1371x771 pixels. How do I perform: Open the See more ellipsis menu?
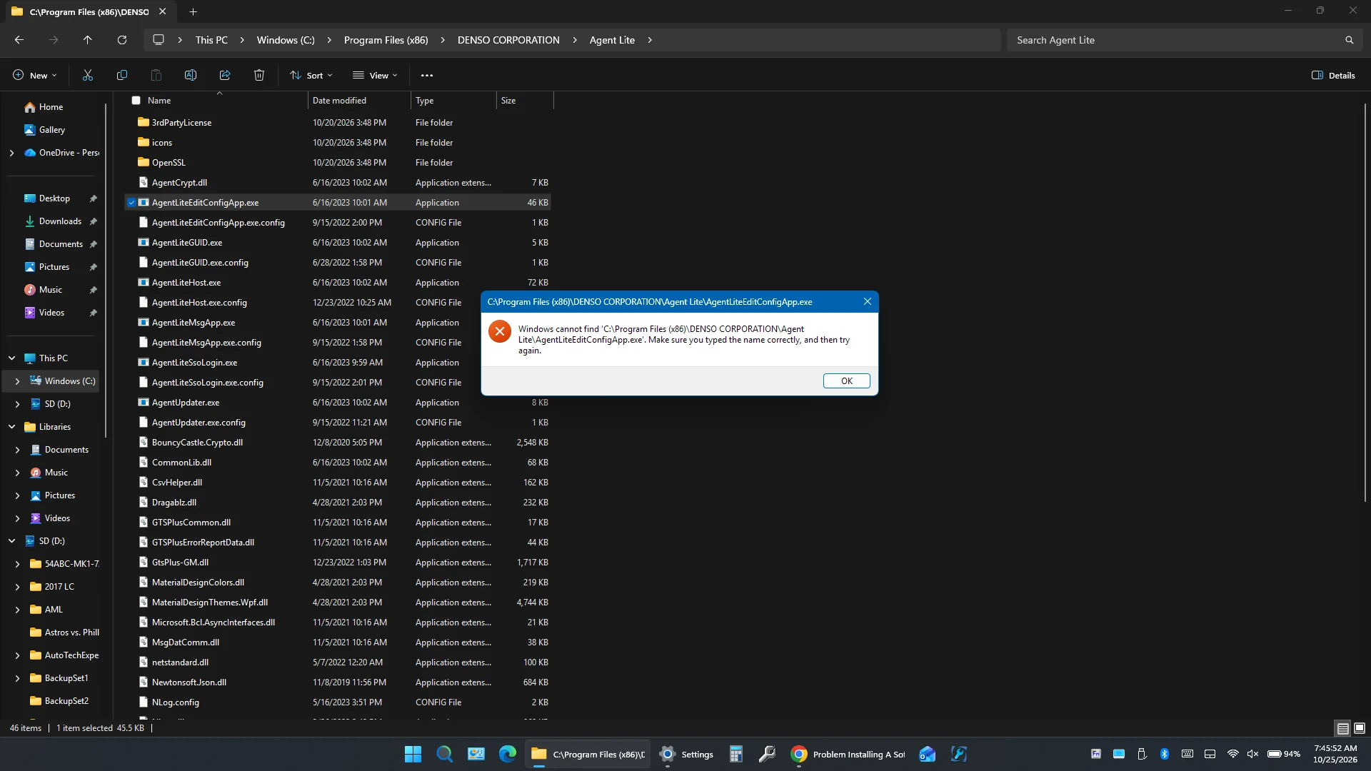point(427,75)
